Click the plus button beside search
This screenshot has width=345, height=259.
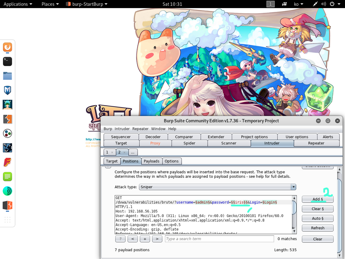coord(145,239)
